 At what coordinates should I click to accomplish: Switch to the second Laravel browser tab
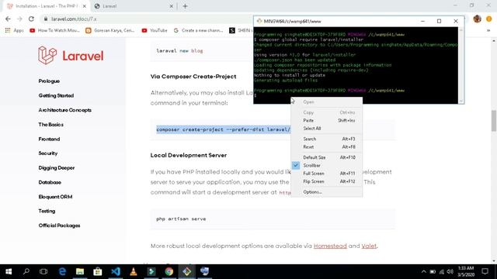[133, 6]
